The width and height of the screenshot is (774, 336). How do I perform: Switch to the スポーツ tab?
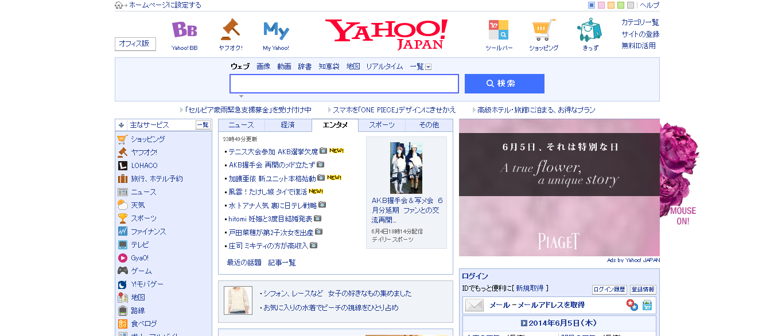click(x=382, y=125)
